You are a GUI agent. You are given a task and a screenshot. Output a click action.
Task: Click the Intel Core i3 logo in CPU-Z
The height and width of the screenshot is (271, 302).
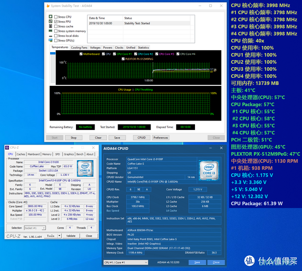coord(85,168)
